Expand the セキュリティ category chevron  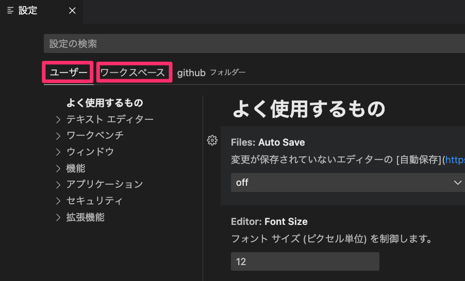click(58, 201)
